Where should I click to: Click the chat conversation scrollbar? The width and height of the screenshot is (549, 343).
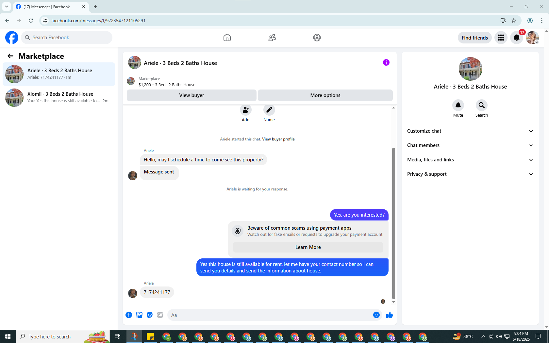pos(393,223)
